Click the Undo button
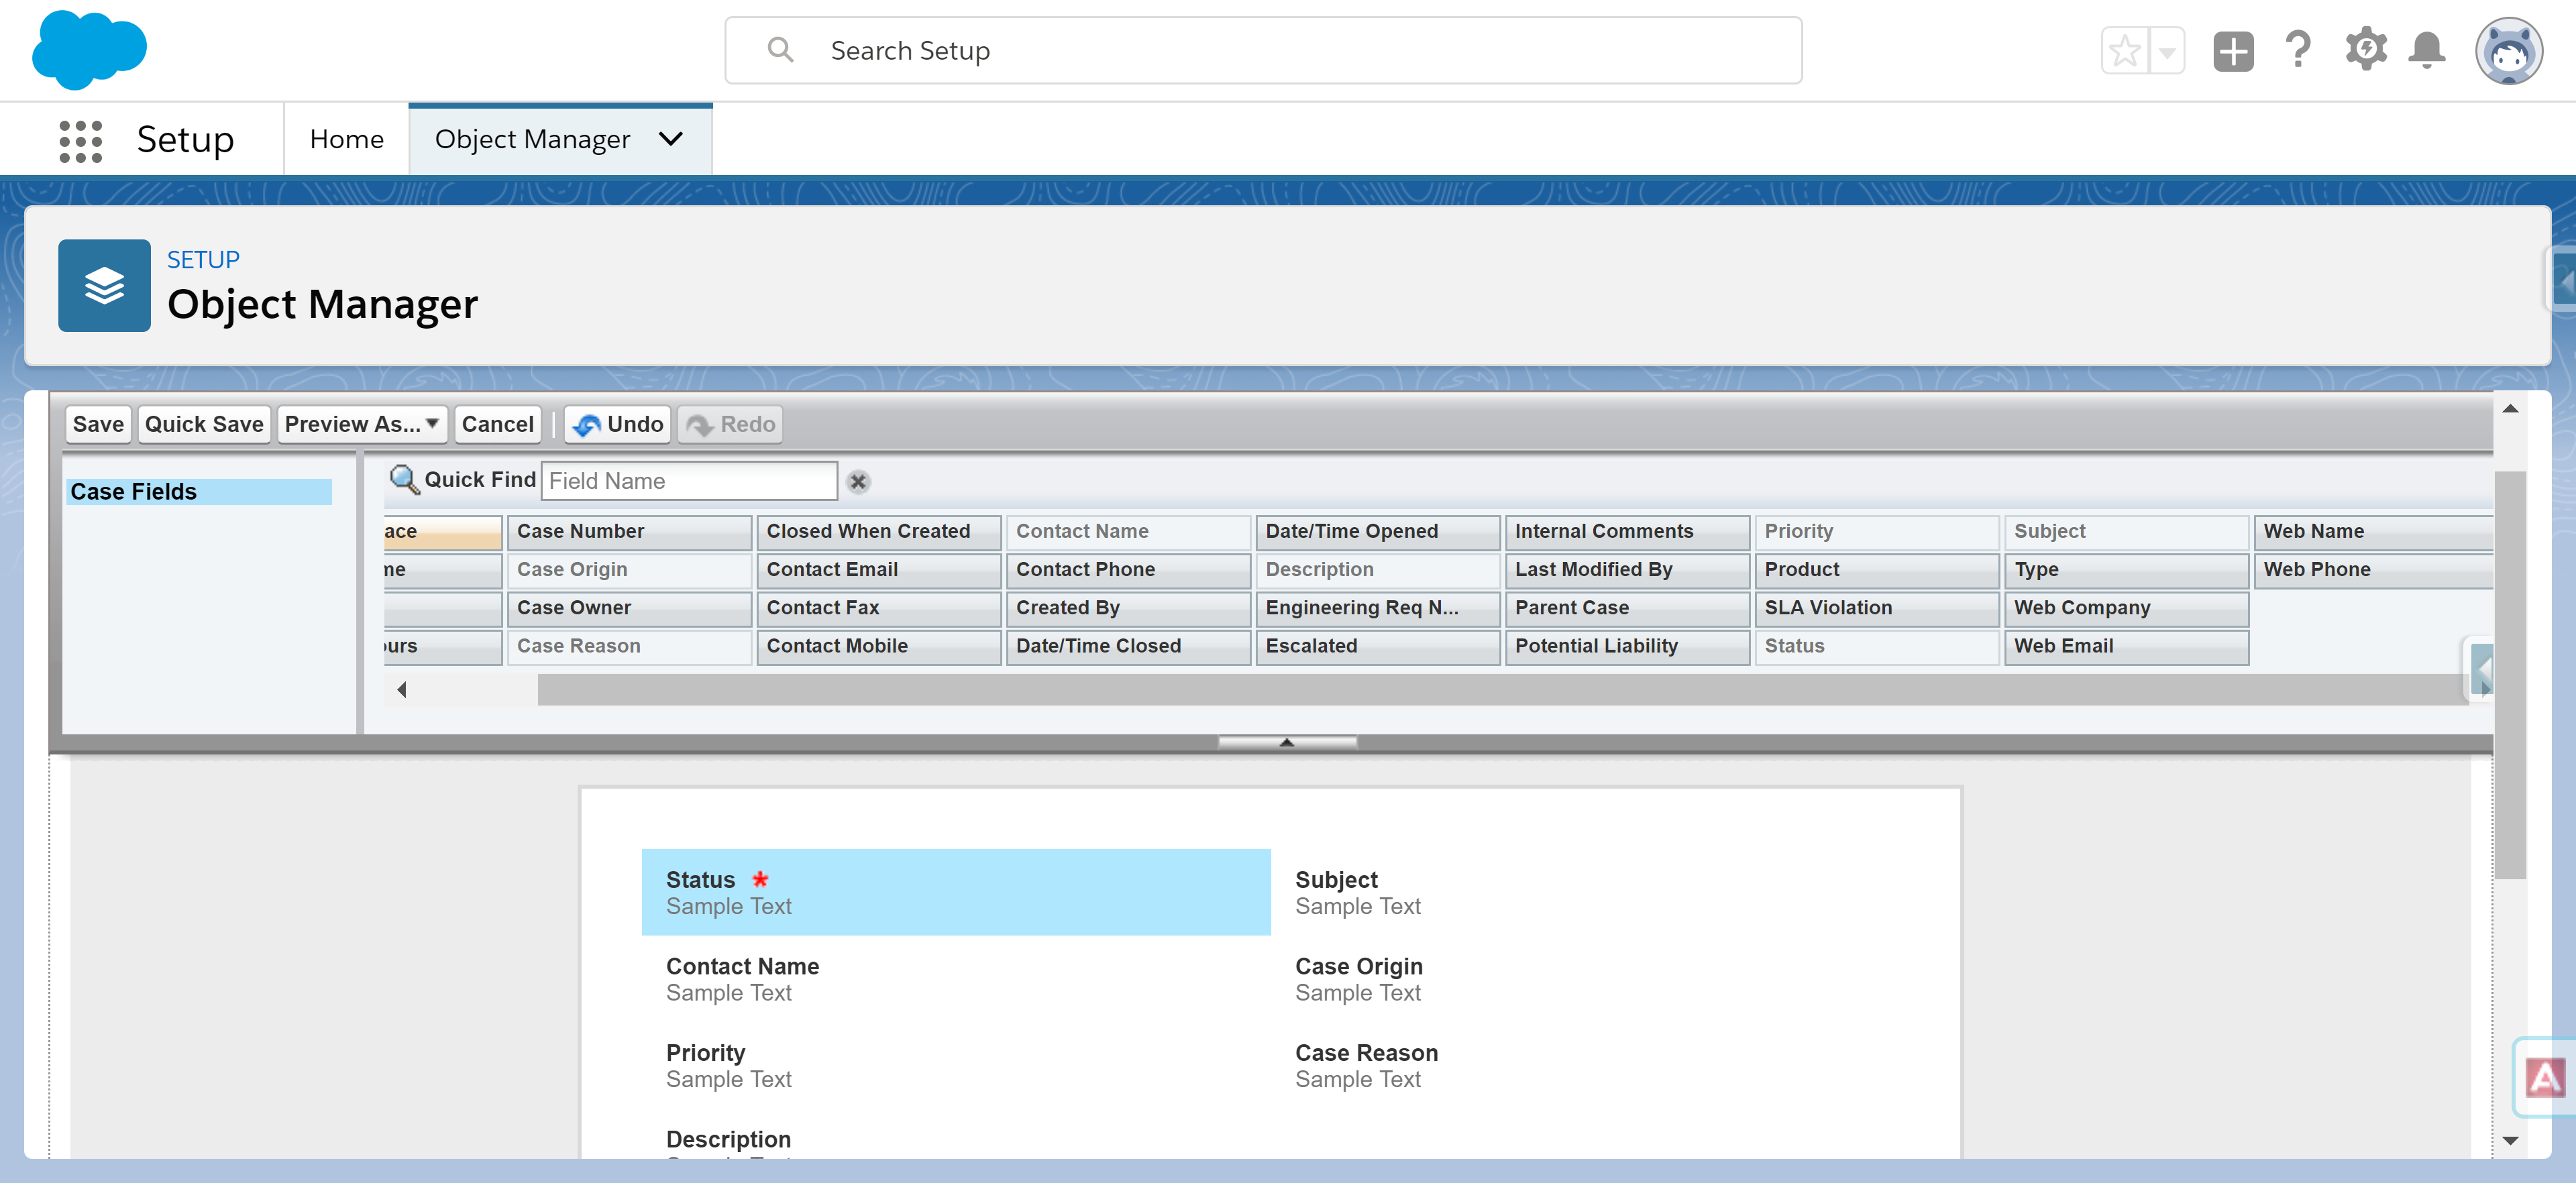 (618, 424)
